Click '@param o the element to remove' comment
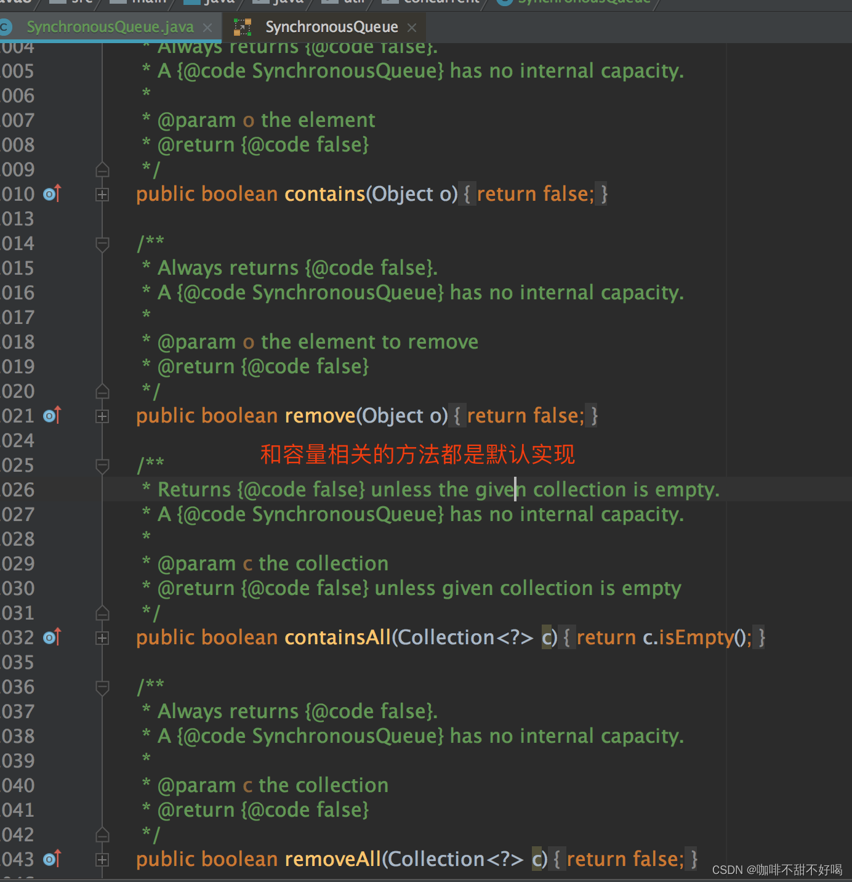 click(x=318, y=342)
